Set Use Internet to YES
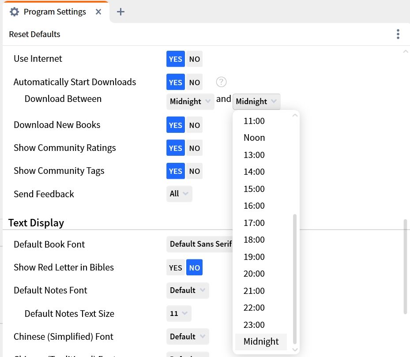The image size is (410, 357). (x=176, y=59)
